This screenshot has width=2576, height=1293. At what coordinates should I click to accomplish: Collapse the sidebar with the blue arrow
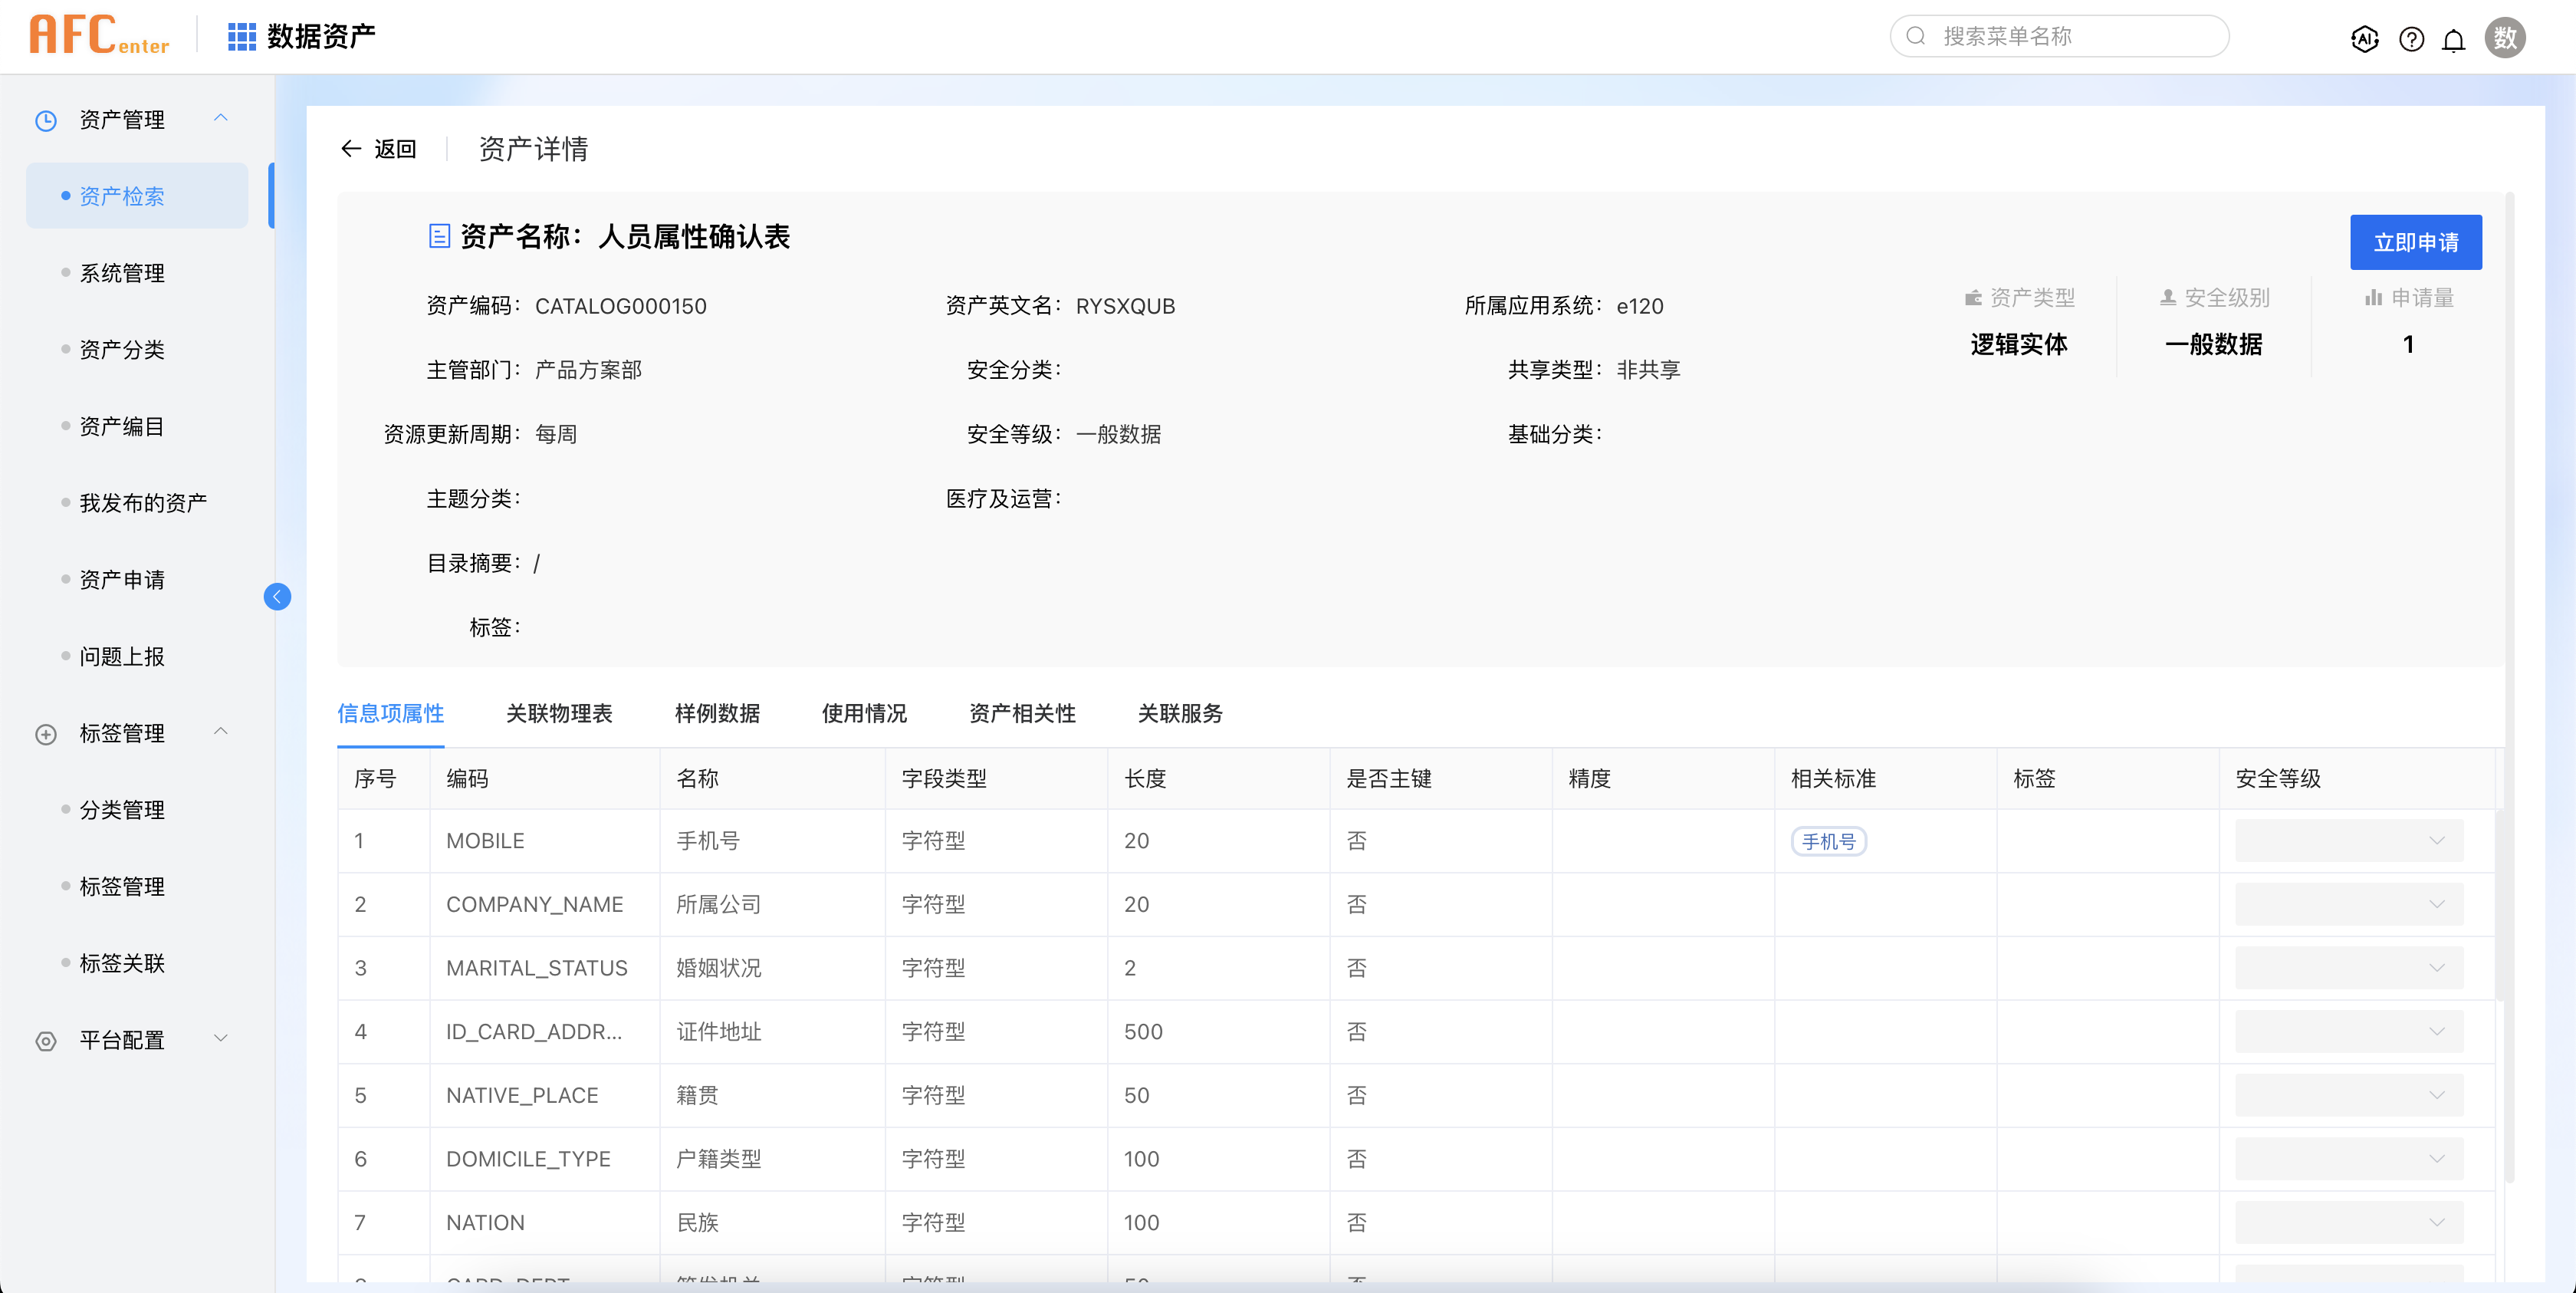pyautogui.click(x=277, y=597)
